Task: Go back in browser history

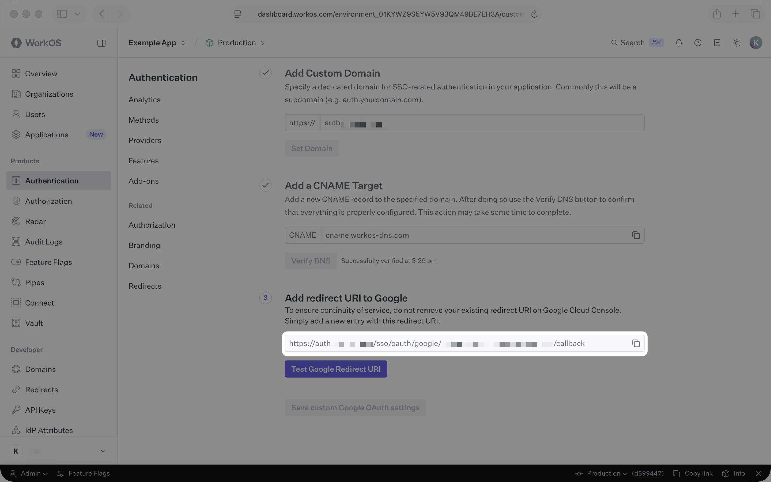Action: (x=102, y=14)
